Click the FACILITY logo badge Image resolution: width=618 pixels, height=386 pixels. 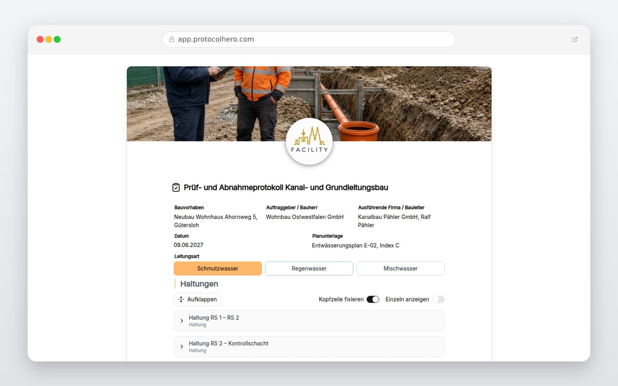(x=309, y=141)
